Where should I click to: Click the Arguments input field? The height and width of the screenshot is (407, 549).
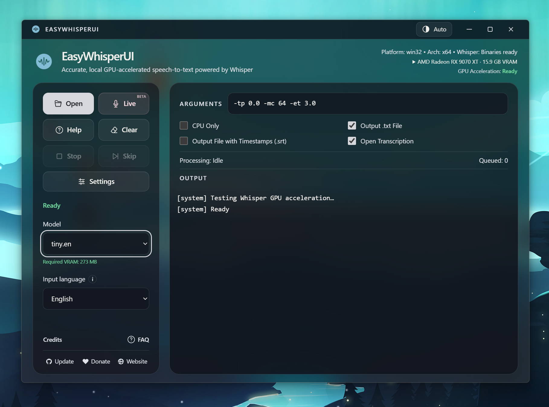[x=368, y=104]
